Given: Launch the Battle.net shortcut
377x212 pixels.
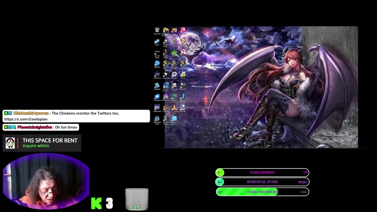Looking at the screenshot, I should (x=157, y=64).
